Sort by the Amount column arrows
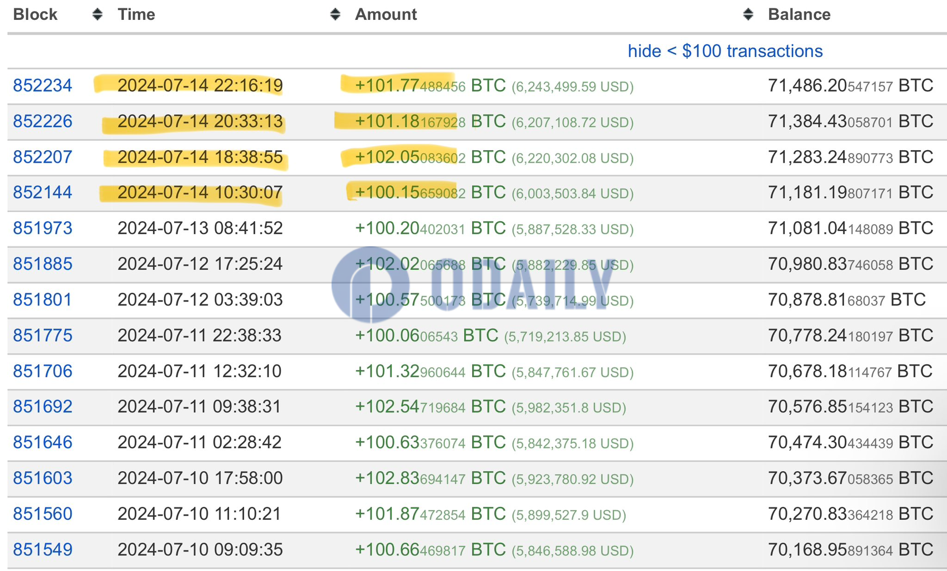This screenshot has width=947, height=571. pyautogui.click(x=748, y=14)
